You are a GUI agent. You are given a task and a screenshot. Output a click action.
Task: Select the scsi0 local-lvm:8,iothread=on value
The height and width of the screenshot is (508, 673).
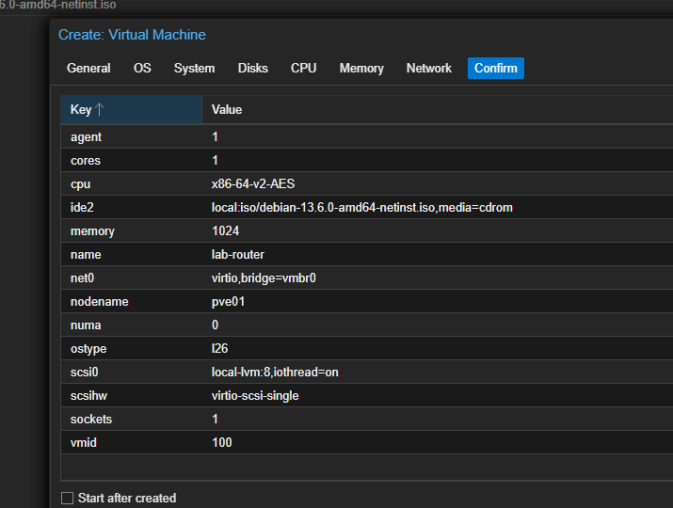[x=275, y=372]
